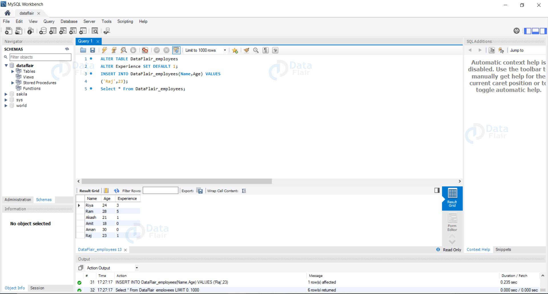Expand the sys schema
This screenshot has width=548, height=294.
[6, 100]
